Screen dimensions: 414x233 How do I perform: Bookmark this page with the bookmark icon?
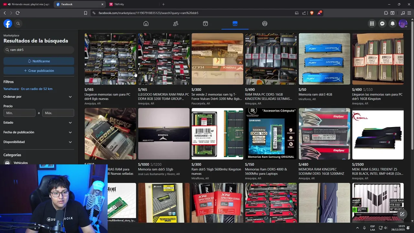pos(85,13)
